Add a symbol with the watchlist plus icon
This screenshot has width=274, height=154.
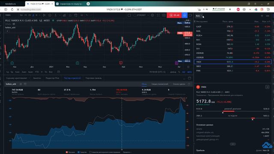point(262,16)
